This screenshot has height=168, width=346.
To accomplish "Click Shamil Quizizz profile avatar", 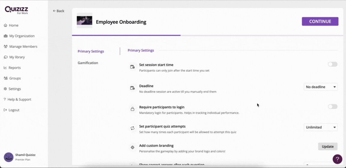I will point(9,157).
